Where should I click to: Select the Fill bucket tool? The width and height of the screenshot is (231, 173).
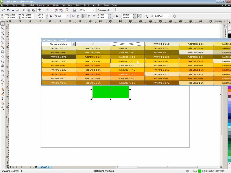click(3, 103)
